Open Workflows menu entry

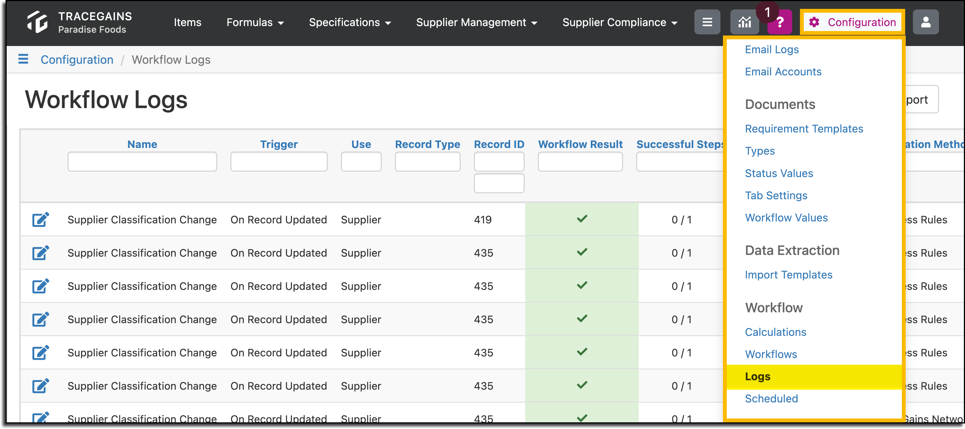(x=771, y=354)
